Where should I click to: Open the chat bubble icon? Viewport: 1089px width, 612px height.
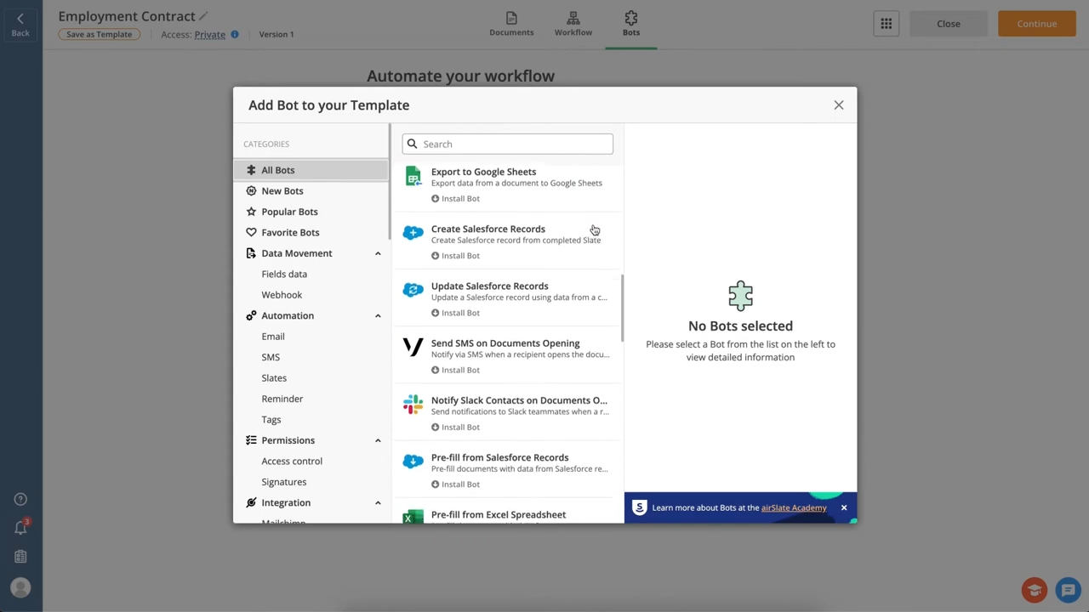(1068, 590)
